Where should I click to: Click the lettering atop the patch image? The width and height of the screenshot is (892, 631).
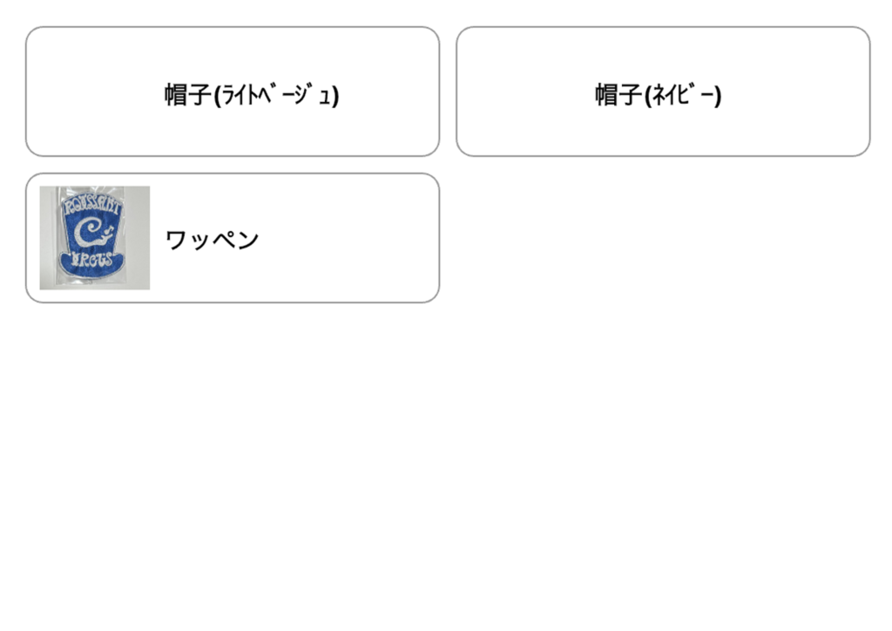(x=93, y=206)
